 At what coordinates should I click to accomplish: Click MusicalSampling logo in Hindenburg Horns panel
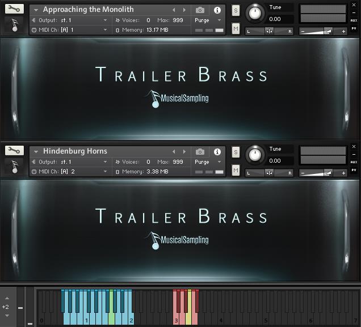pyautogui.click(x=177, y=240)
